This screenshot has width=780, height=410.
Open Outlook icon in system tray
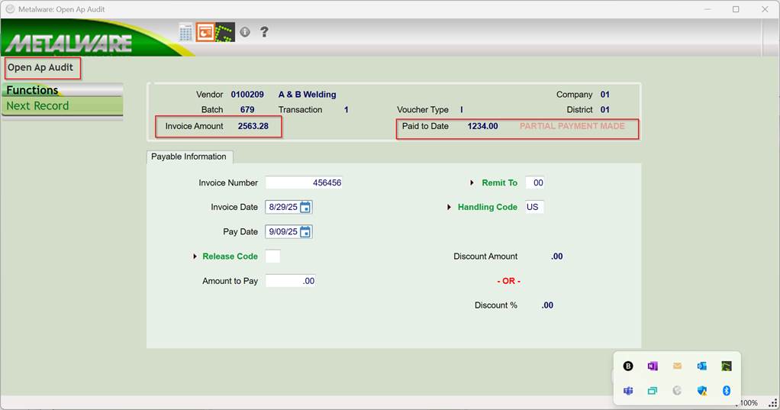click(702, 366)
